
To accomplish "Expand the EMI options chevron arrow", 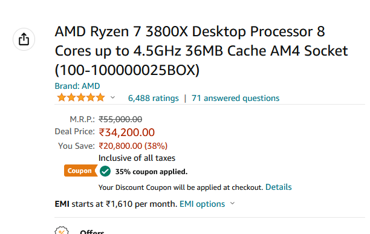I will [232, 203].
